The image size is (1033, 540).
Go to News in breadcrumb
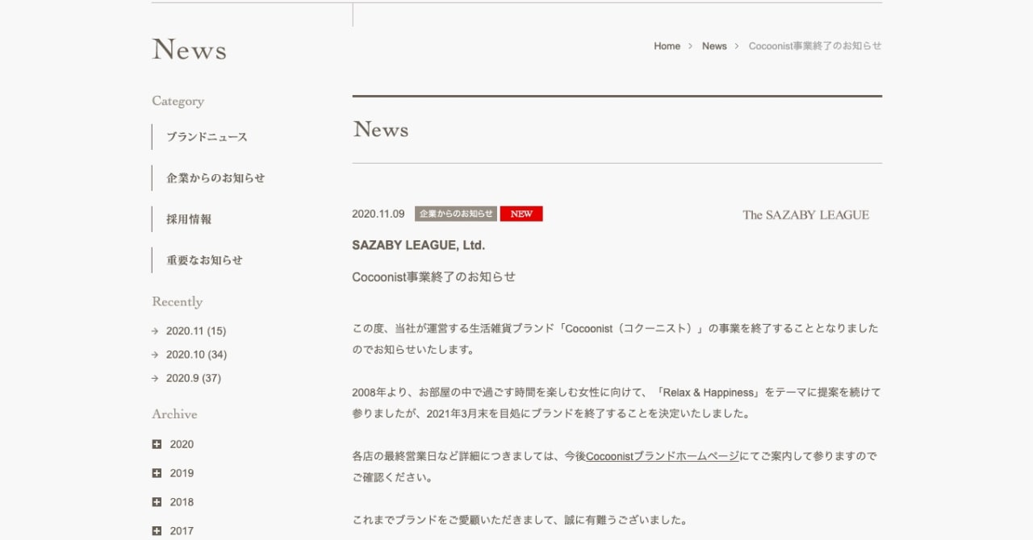coord(714,46)
